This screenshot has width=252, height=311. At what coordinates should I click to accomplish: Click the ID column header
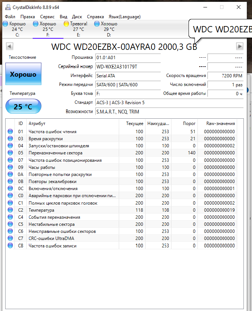(x=20, y=124)
